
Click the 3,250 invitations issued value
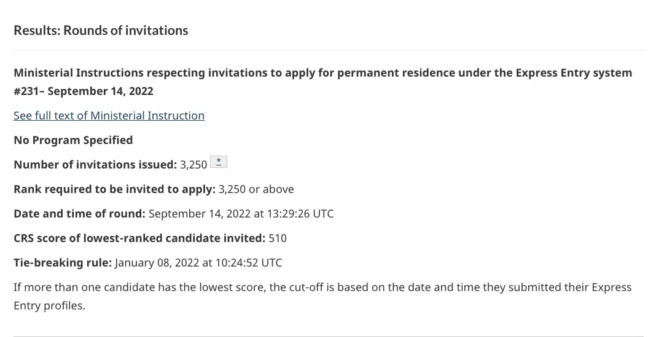pos(193,165)
